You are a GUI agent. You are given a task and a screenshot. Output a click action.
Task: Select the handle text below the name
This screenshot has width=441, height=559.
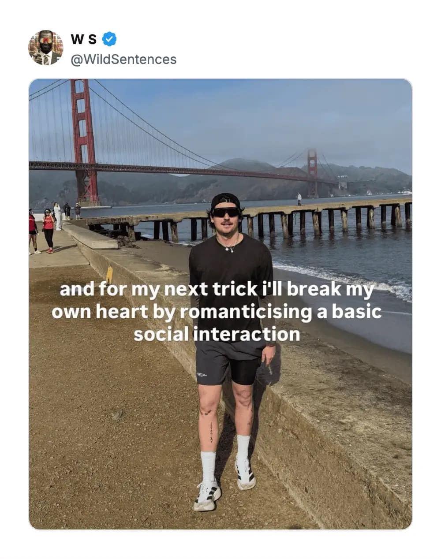[122, 59]
